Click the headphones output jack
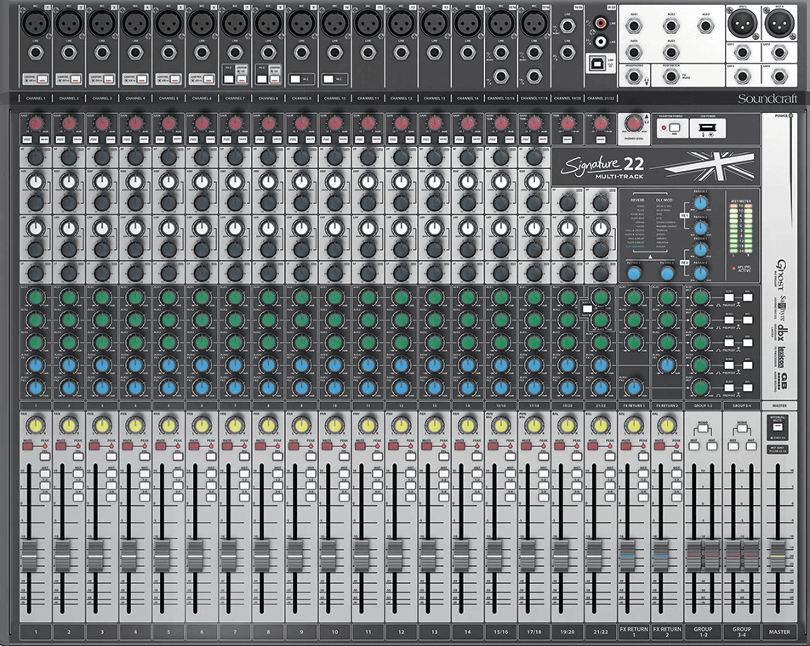This screenshot has width=810, height=646. tap(633, 76)
